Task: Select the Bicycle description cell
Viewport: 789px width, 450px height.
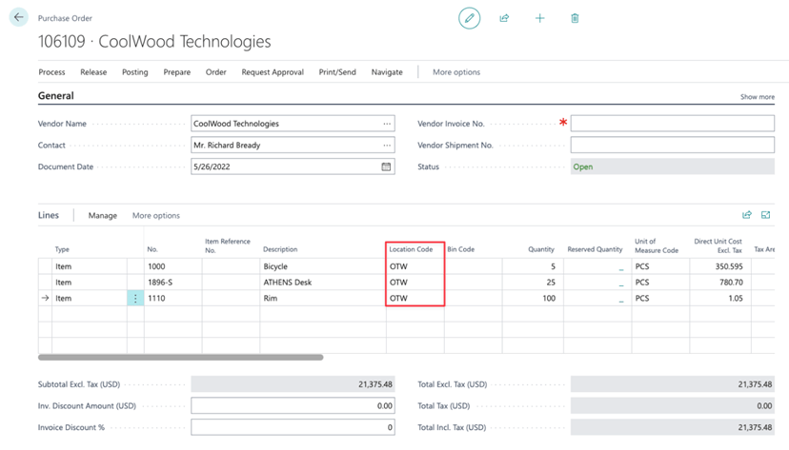Action: click(x=322, y=266)
